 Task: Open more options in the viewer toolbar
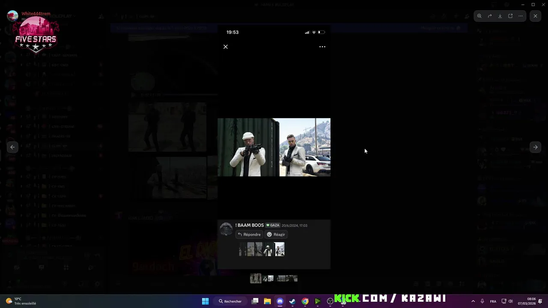(x=521, y=16)
